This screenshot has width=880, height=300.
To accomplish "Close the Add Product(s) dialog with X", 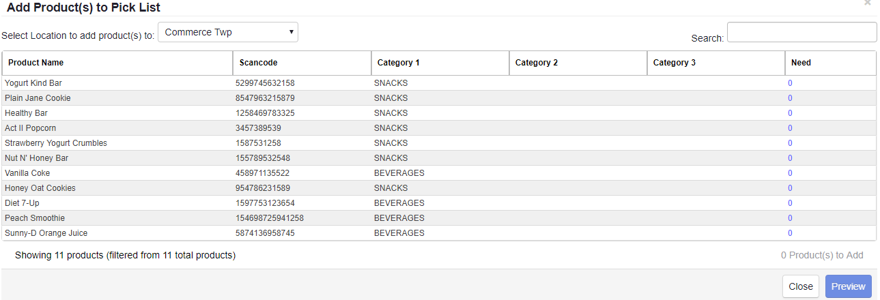I will click(x=868, y=3).
